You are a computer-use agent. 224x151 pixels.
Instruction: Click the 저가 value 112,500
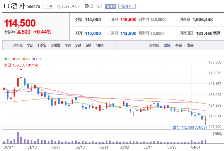pos(128,33)
